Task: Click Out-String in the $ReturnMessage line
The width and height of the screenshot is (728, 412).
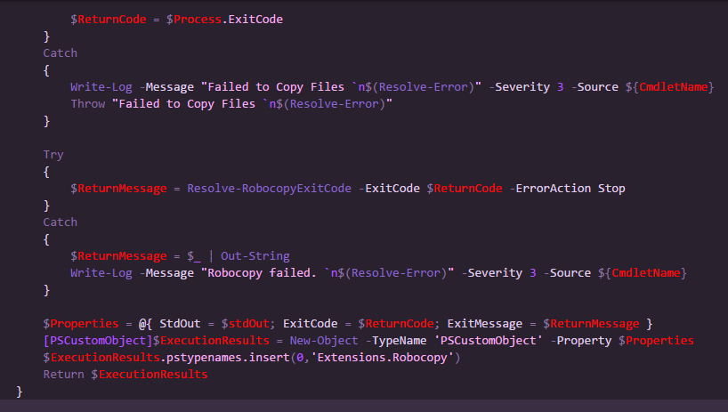Action: pyautogui.click(x=255, y=256)
